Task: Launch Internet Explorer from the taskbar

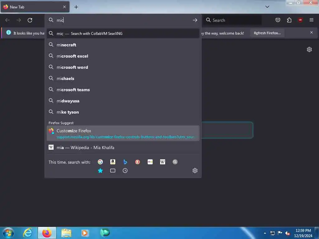Action: click(27, 233)
